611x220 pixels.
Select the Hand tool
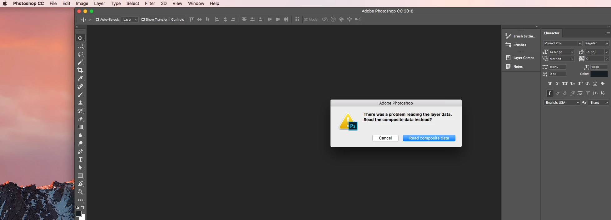click(x=80, y=184)
